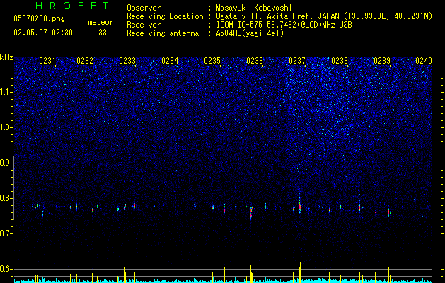
Task: Click the meteor count 33
Action: [103, 33]
